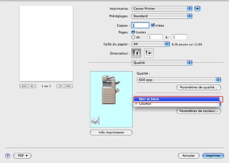Select the "toutes" pages radio button

tap(133, 32)
